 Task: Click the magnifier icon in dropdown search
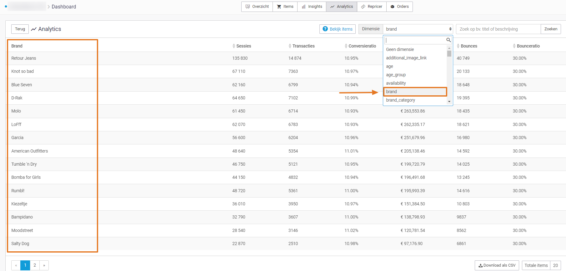pyautogui.click(x=448, y=40)
